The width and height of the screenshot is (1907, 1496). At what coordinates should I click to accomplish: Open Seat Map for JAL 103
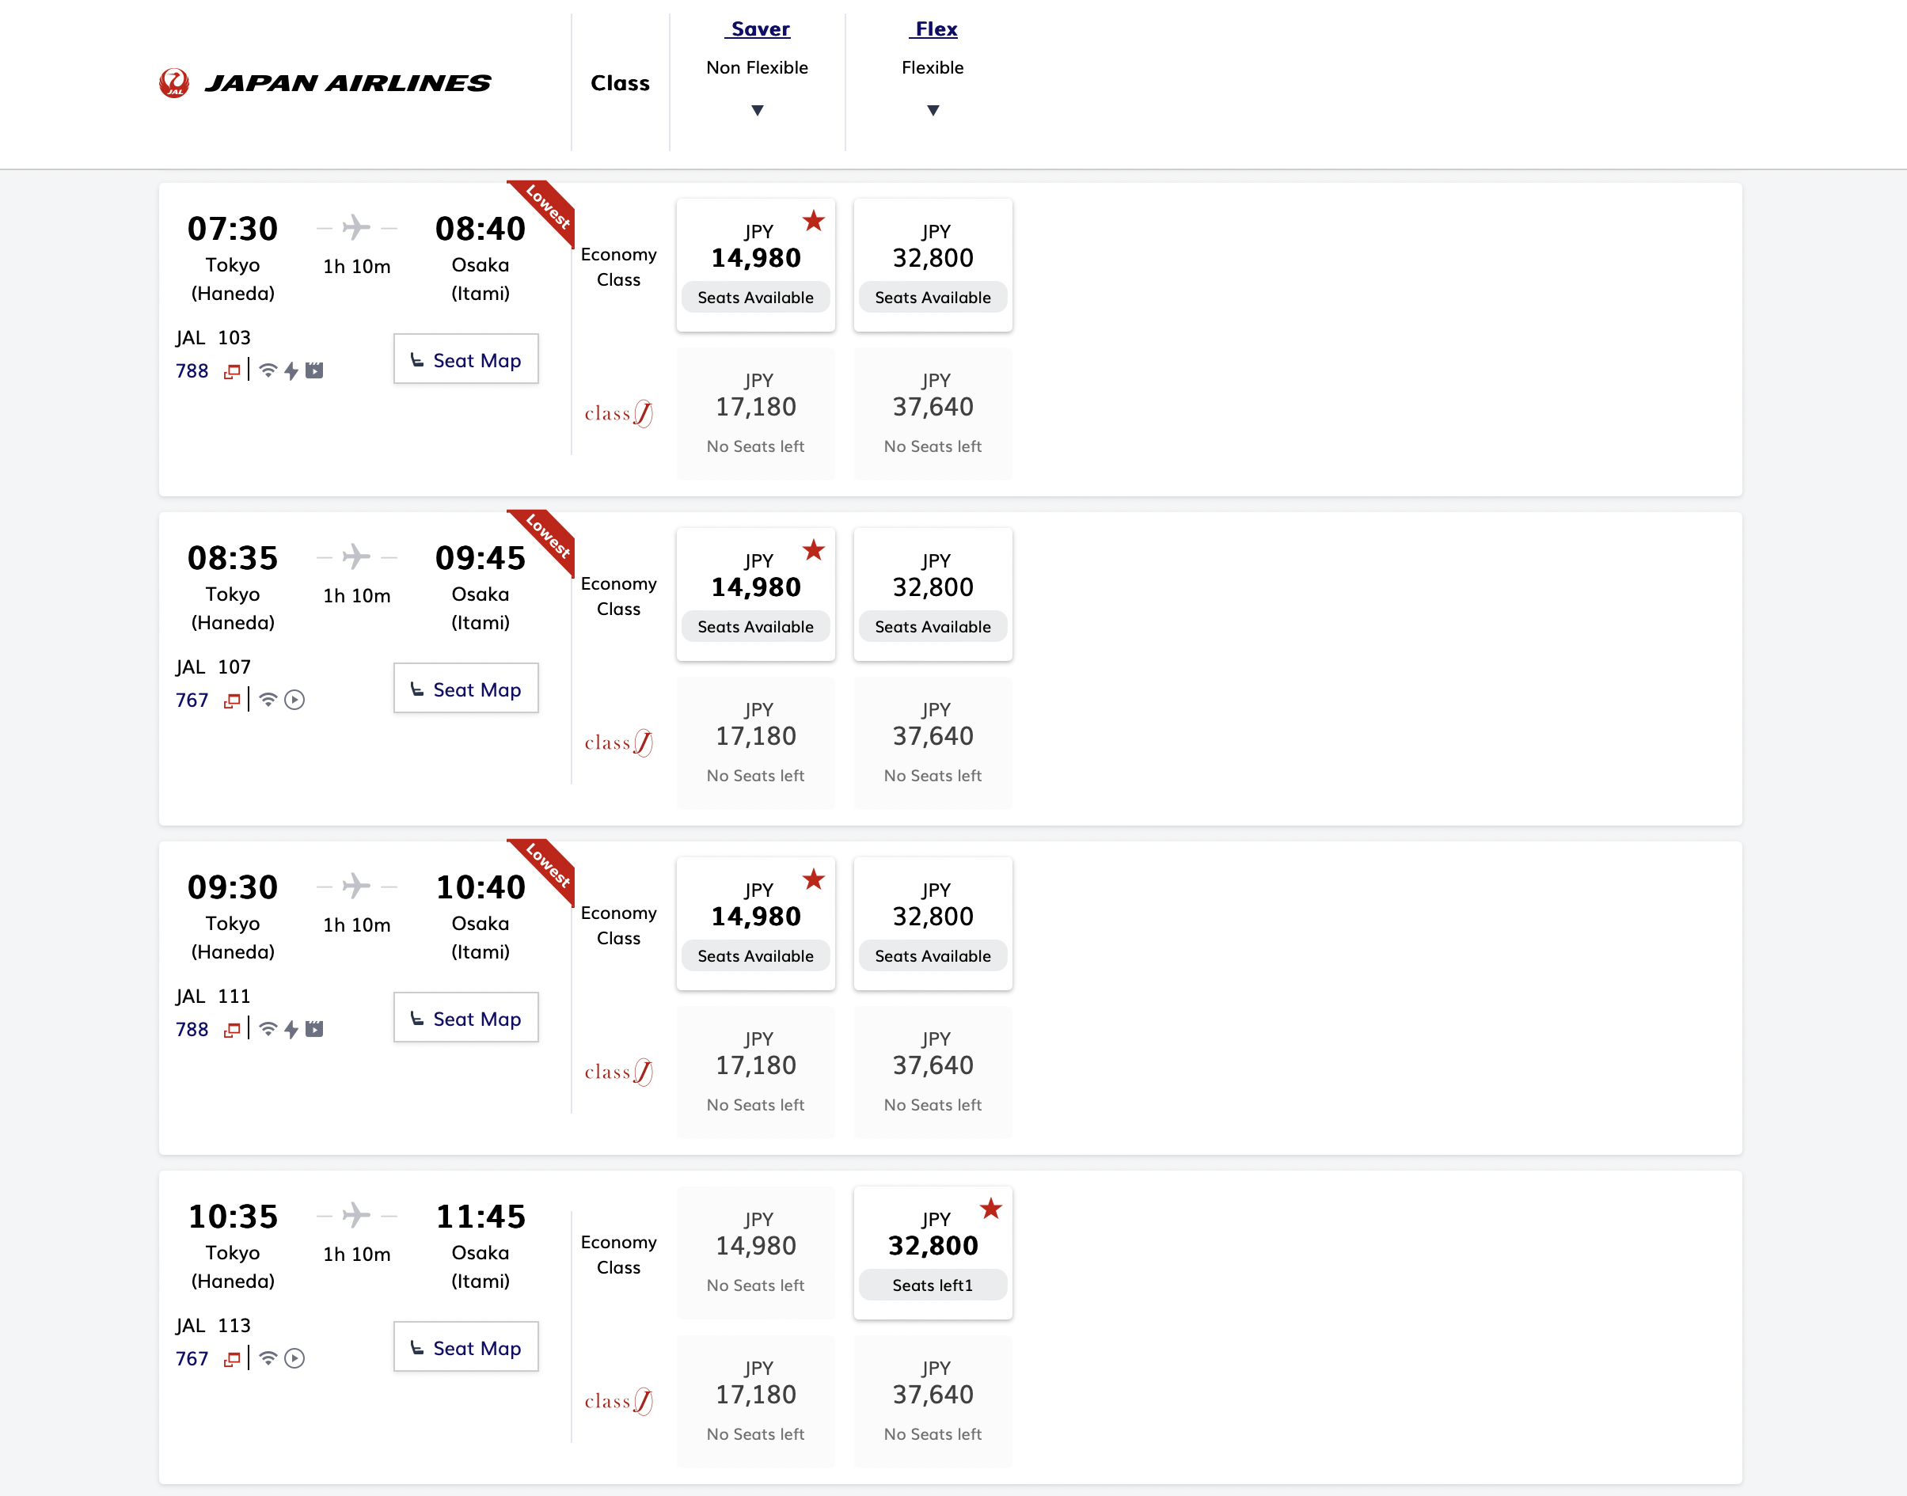coord(466,360)
